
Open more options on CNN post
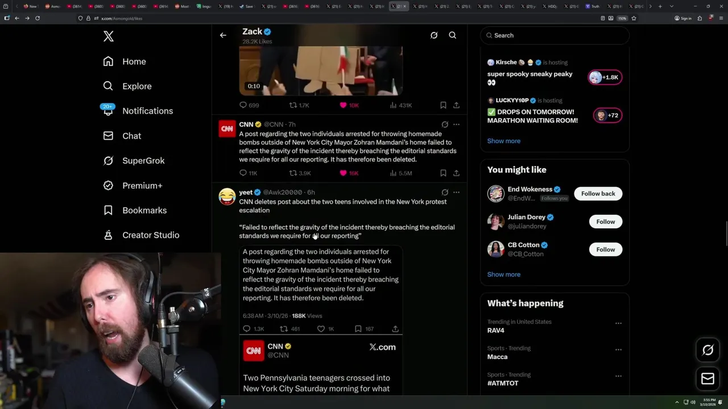456,124
